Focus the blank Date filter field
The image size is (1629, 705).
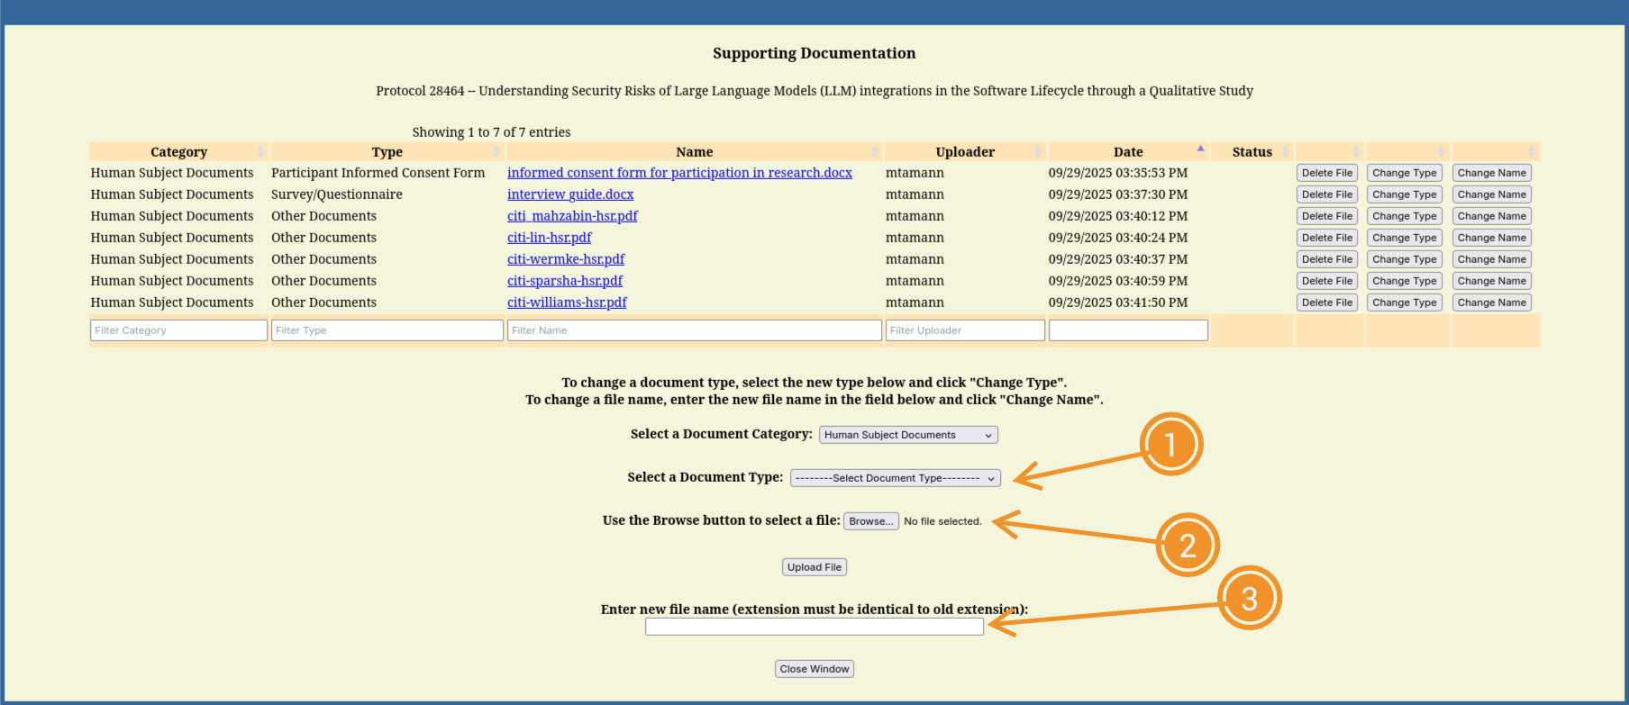[x=1128, y=330]
